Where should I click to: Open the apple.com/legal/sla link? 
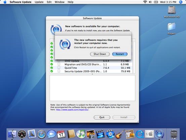(x=72, y=110)
